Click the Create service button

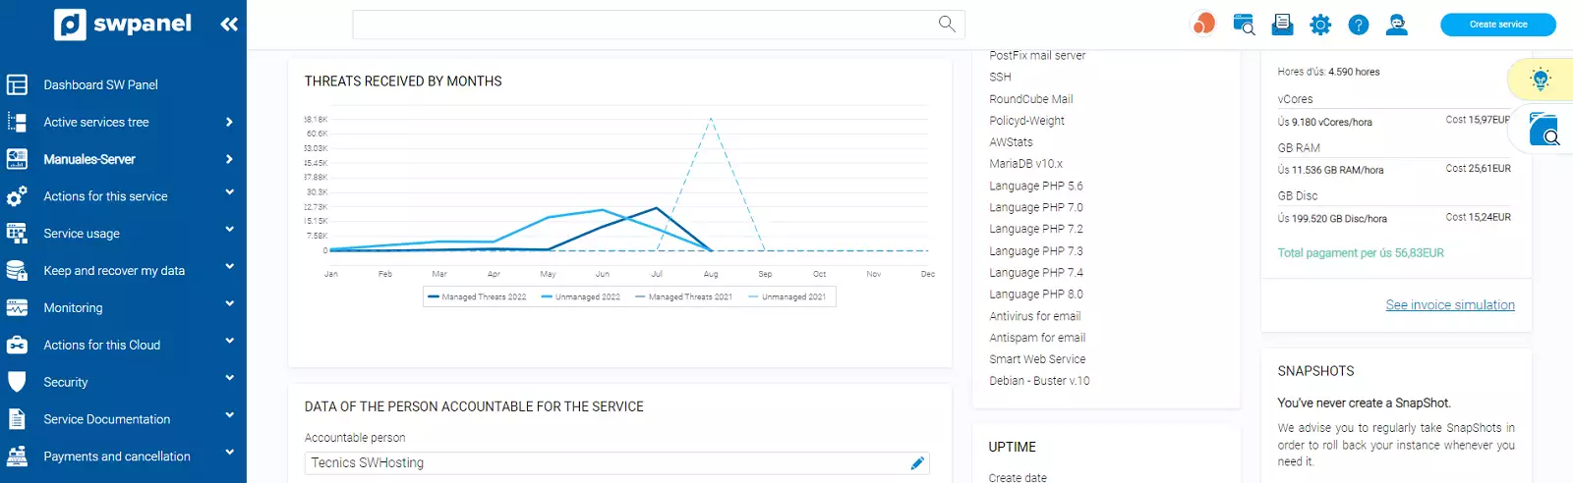tap(1497, 25)
